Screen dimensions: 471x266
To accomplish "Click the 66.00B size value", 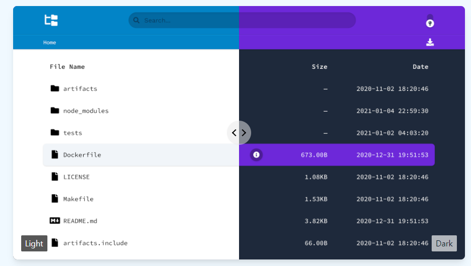I will pos(316,243).
